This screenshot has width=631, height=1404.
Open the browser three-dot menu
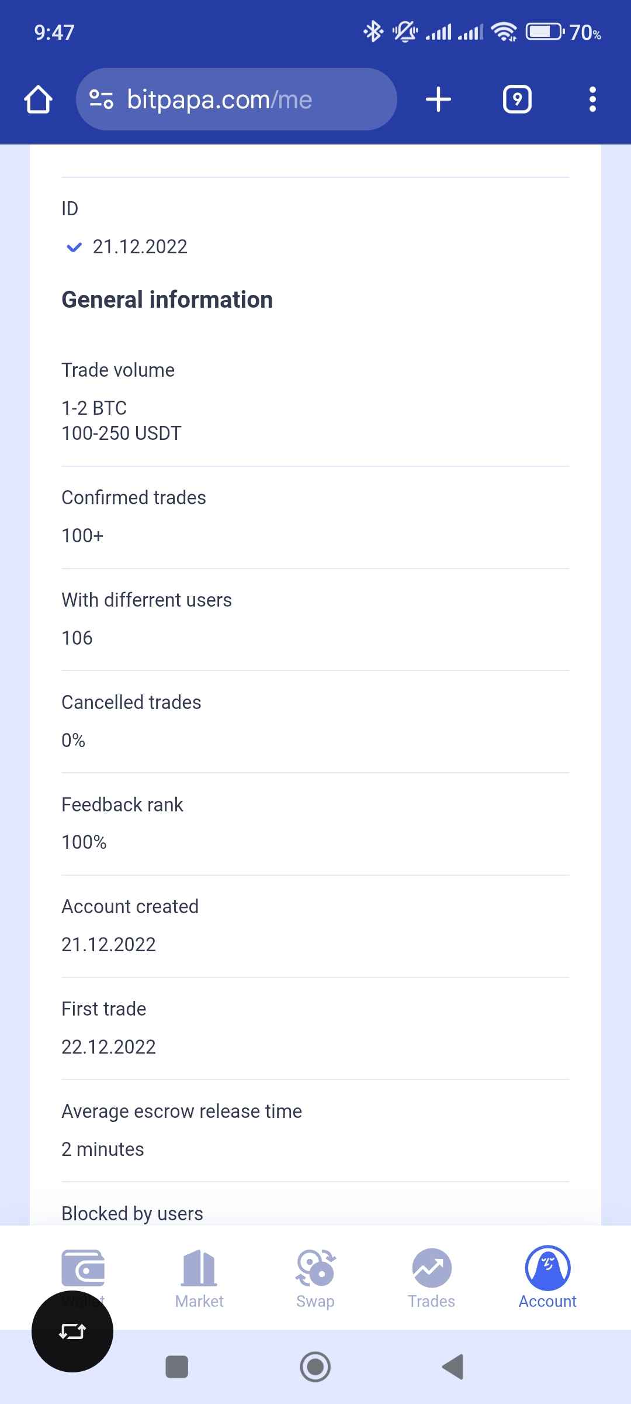point(592,99)
